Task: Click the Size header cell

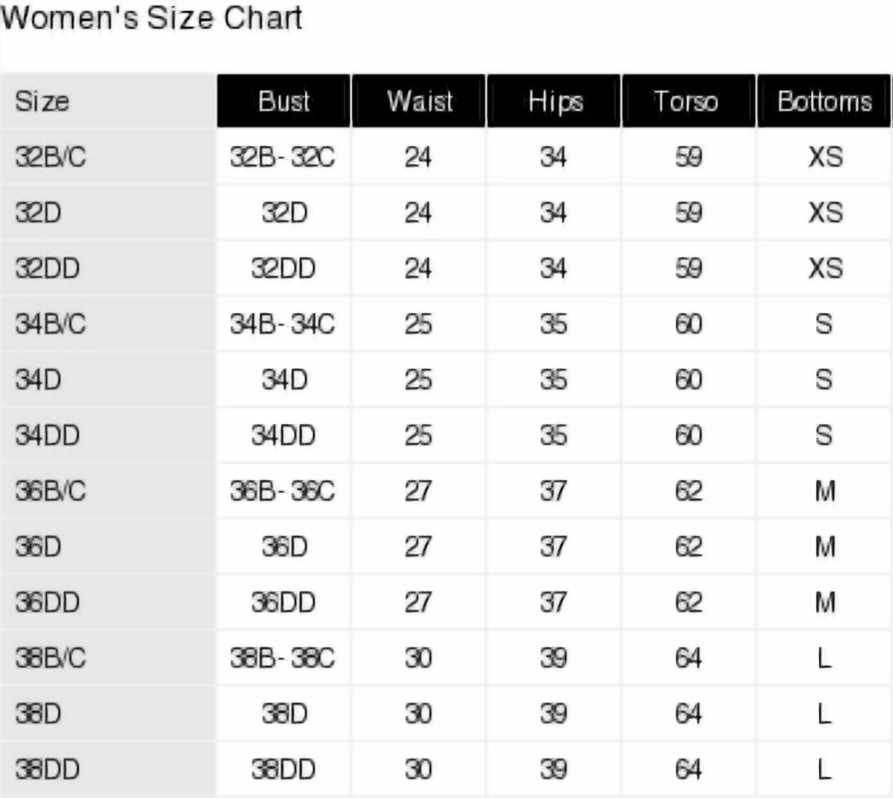Action: pos(42,101)
